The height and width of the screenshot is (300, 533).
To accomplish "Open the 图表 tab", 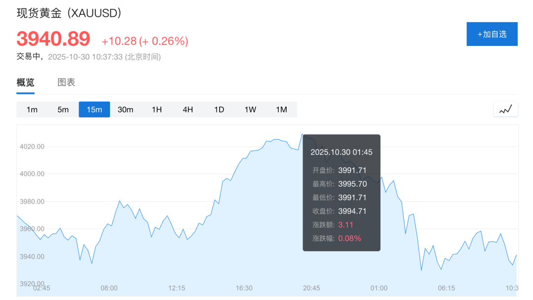I will click(x=66, y=82).
